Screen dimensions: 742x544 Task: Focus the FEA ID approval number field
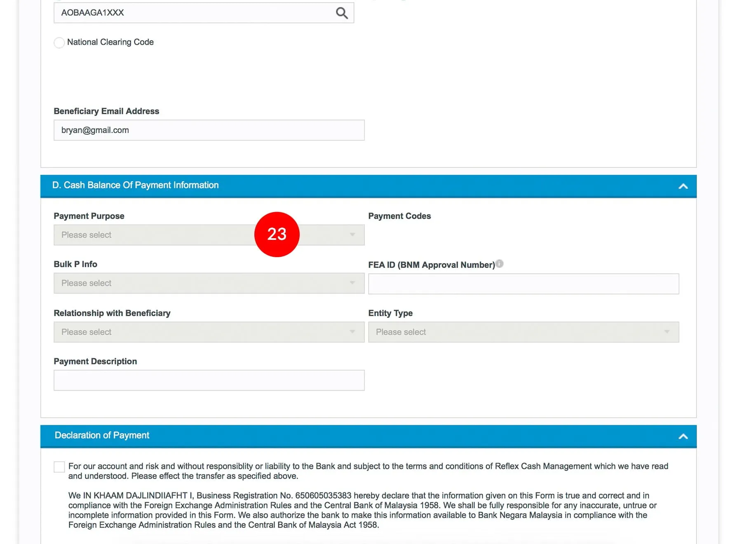tap(523, 284)
